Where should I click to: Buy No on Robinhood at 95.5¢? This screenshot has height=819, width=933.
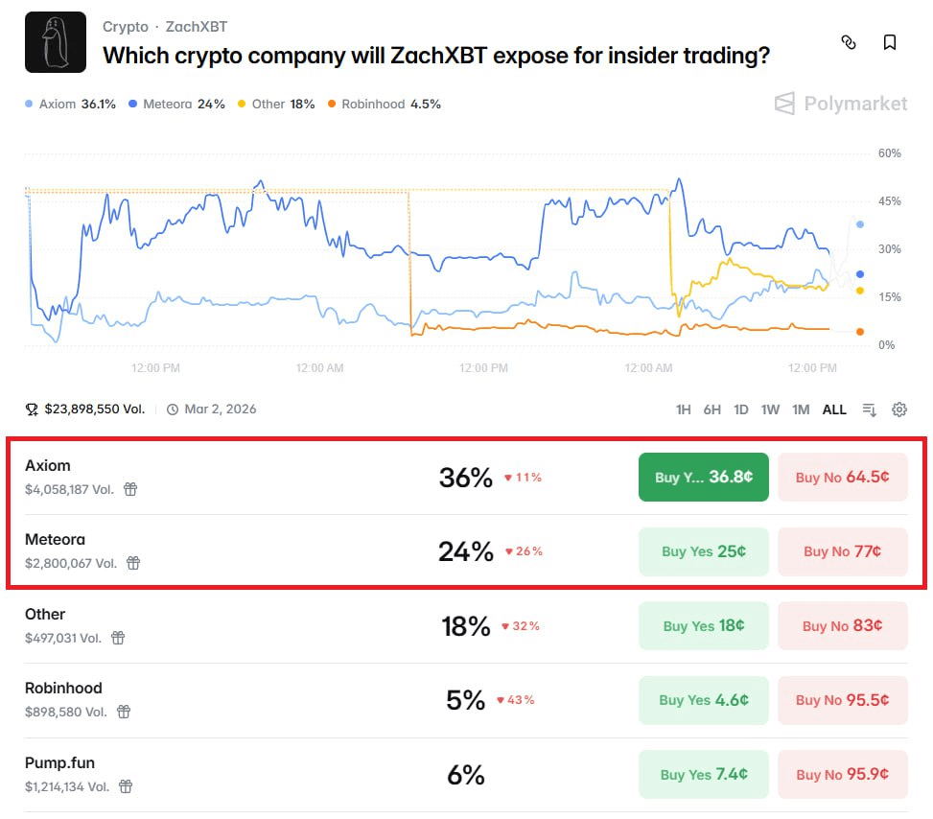point(842,700)
